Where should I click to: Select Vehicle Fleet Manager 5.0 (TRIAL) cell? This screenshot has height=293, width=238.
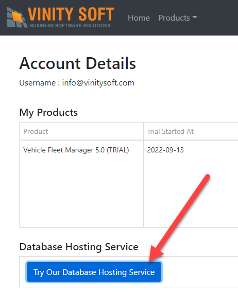coord(81,184)
